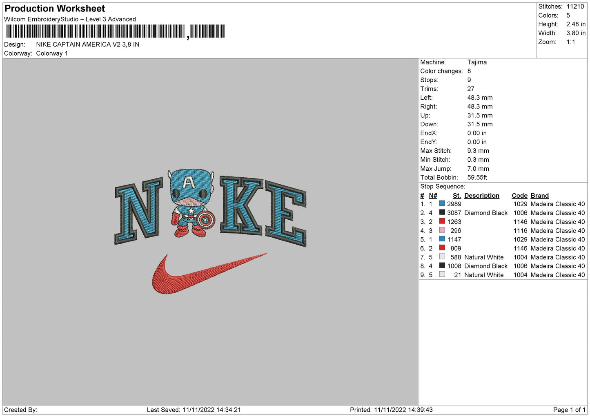Click the design name NIKE CAPTAIN AMERICA V2 3,8 IN
Image resolution: width=590 pixels, height=417 pixels.
[88, 45]
